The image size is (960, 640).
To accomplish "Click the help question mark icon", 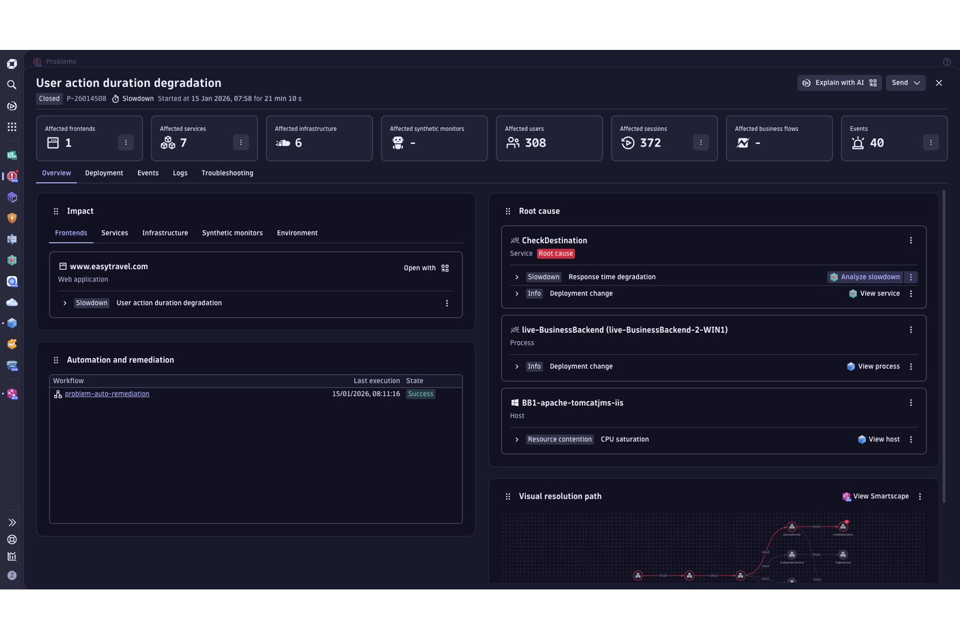I will pos(946,62).
